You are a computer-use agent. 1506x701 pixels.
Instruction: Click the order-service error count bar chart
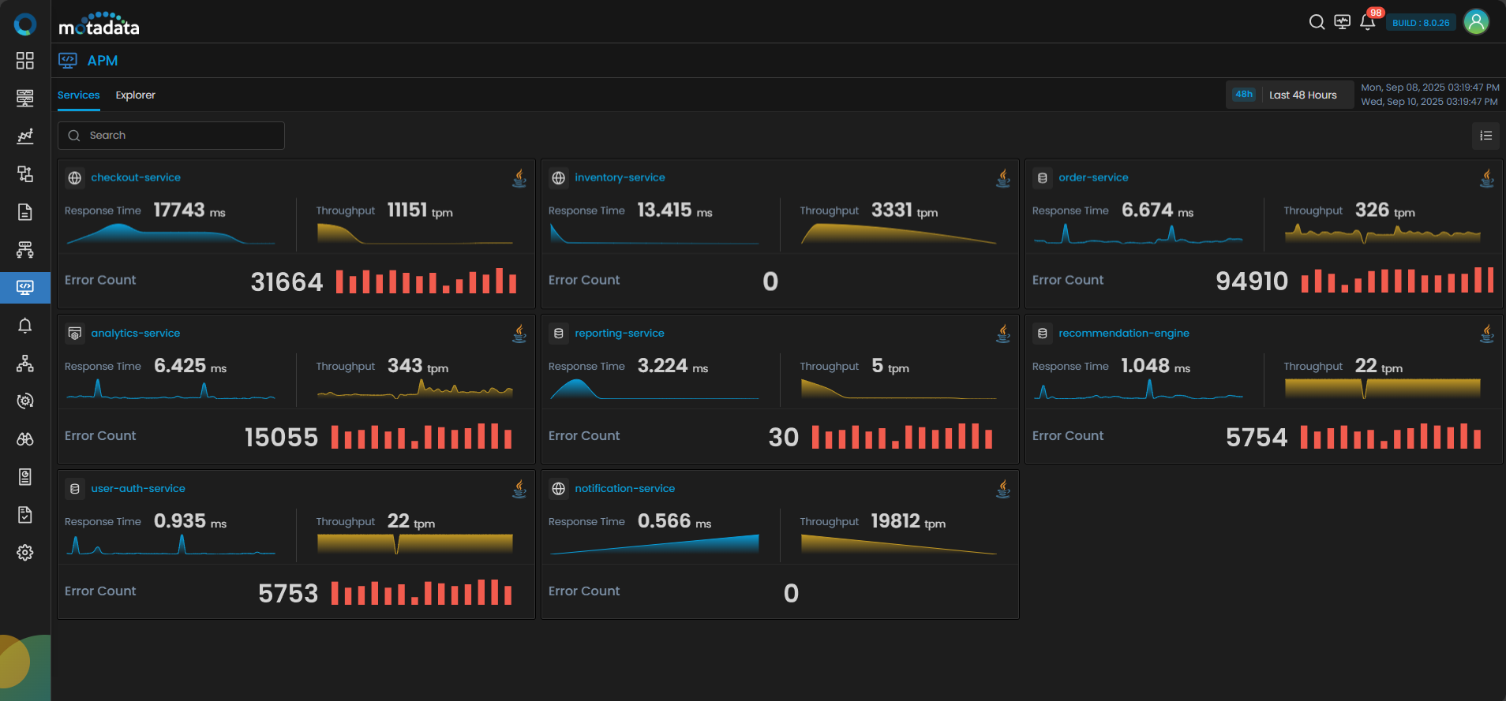point(1396,281)
